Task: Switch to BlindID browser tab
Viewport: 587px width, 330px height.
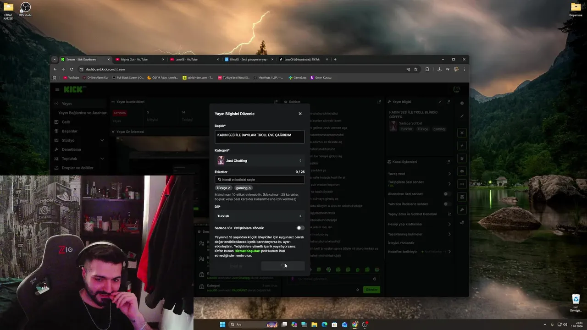Action: coord(248,60)
